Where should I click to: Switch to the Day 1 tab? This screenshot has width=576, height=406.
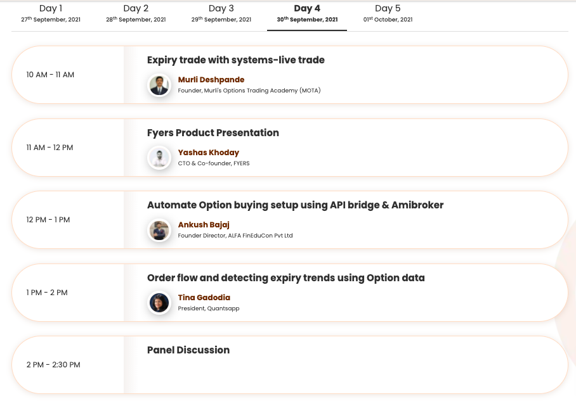pyautogui.click(x=51, y=13)
